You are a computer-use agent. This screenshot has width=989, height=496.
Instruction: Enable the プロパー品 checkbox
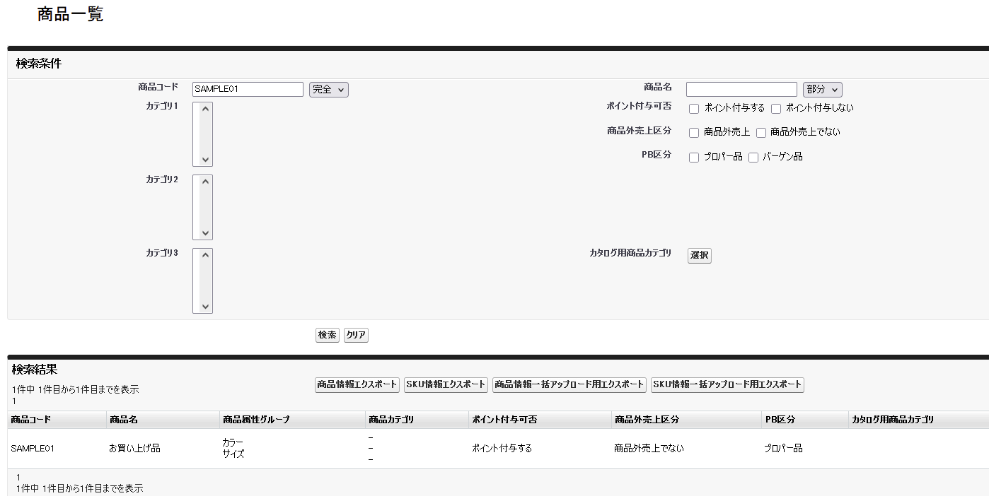(693, 157)
